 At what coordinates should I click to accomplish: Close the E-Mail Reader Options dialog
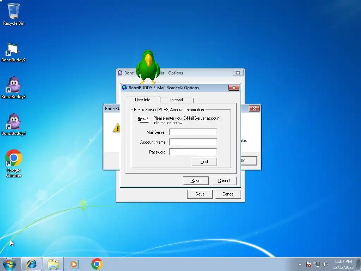pyautogui.click(x=234, y=88)
